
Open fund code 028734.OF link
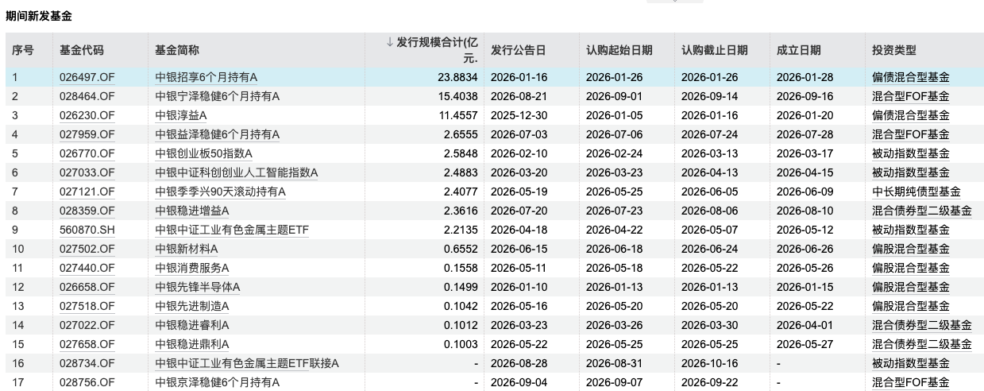pos(87,363)
